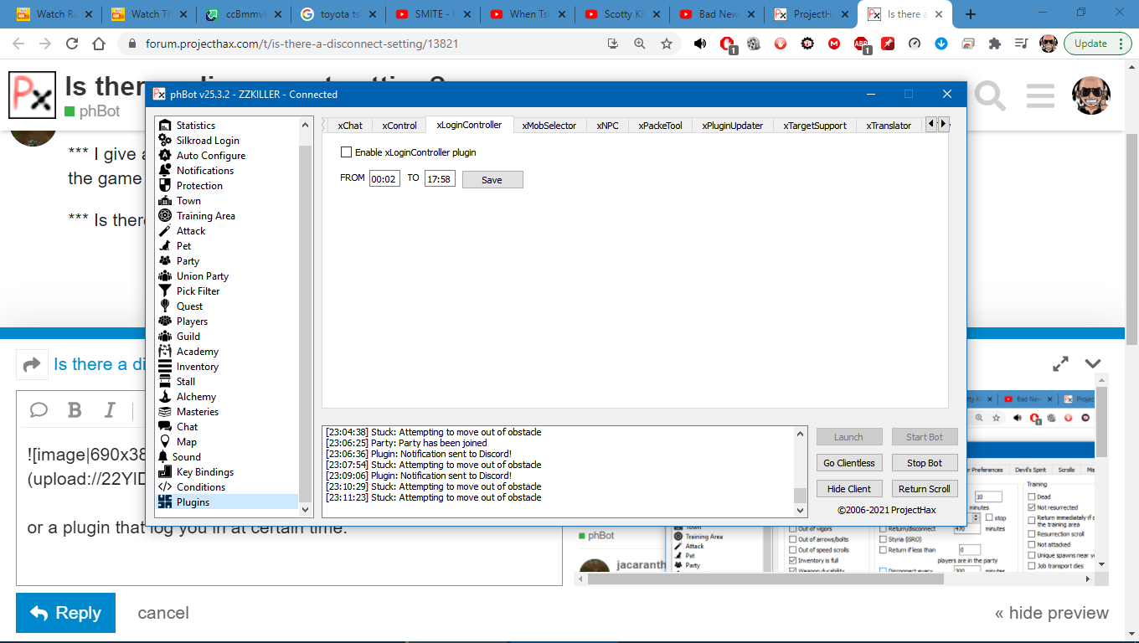Image resolution: width=1139 pixels, height=643 pixels.
Task: Click the forum search magnifier icon
Action: pyautogui.click(x=989, y=96)
